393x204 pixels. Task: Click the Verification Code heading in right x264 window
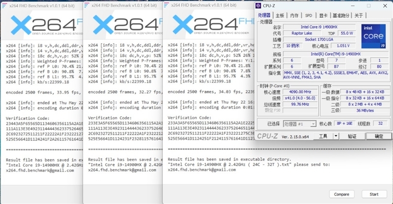pyautogui.click(x=189, y=117)
